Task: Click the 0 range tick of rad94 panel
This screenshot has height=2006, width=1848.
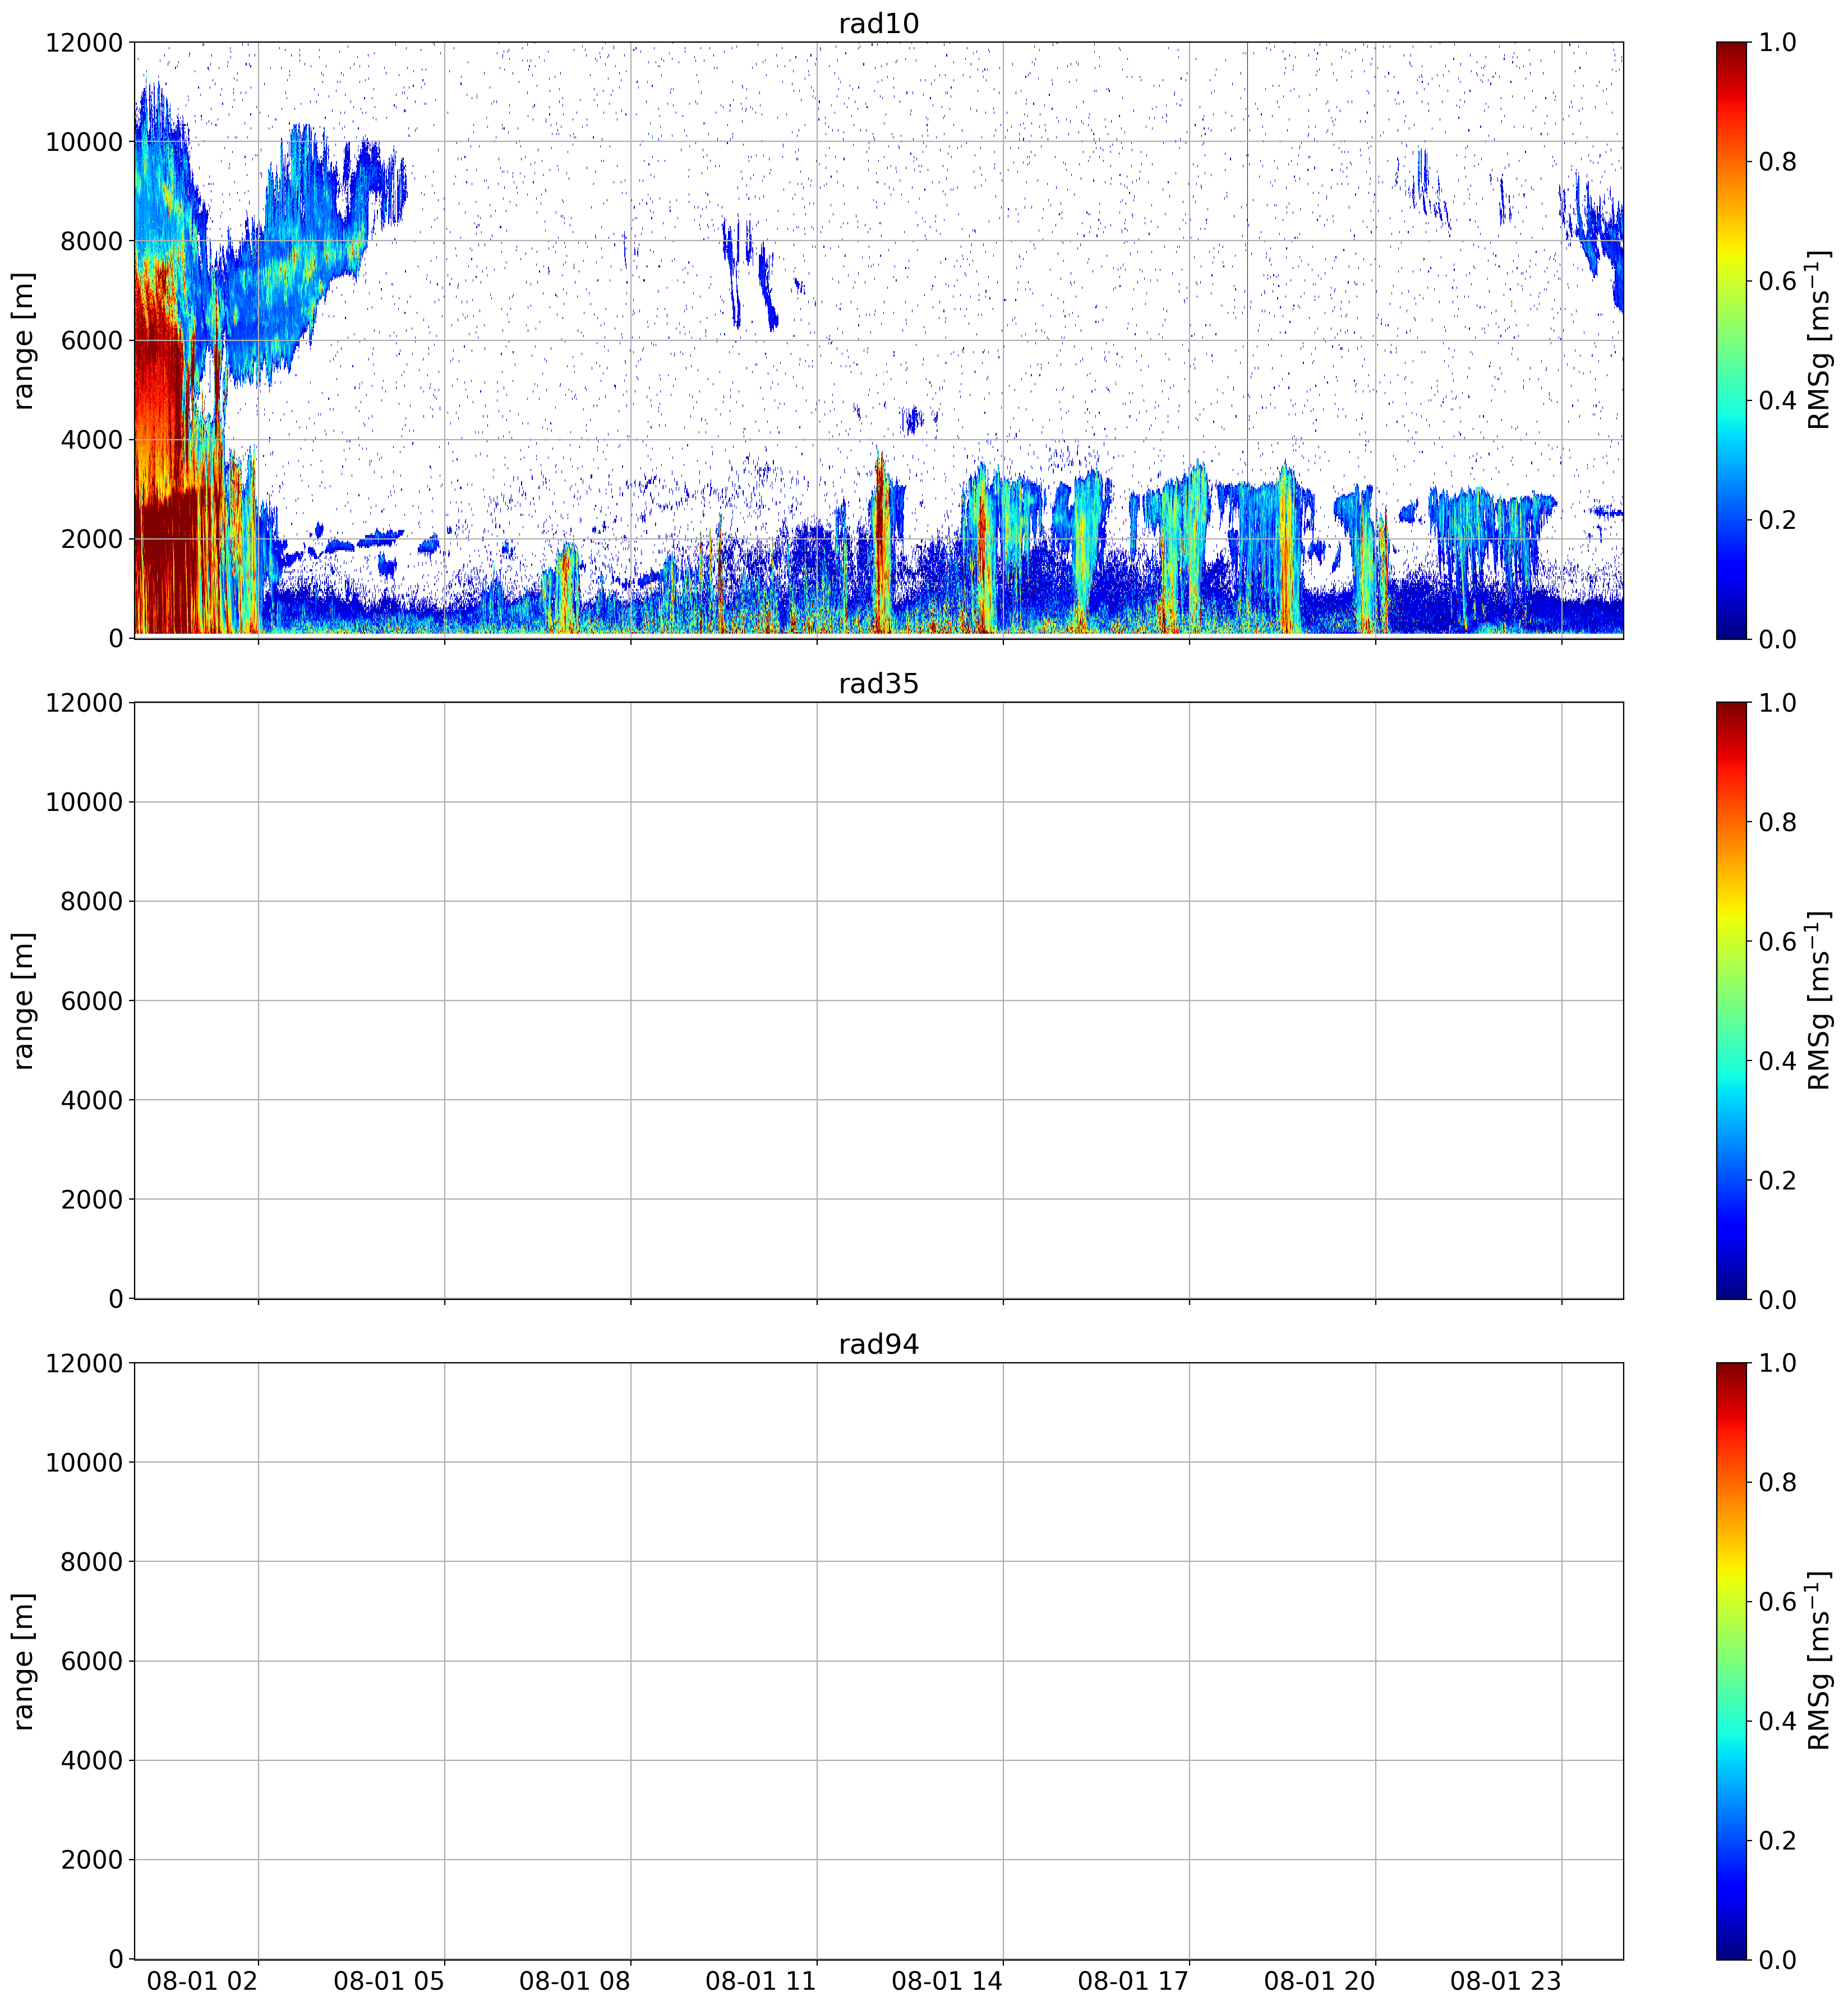Action: click(116, 1959)
